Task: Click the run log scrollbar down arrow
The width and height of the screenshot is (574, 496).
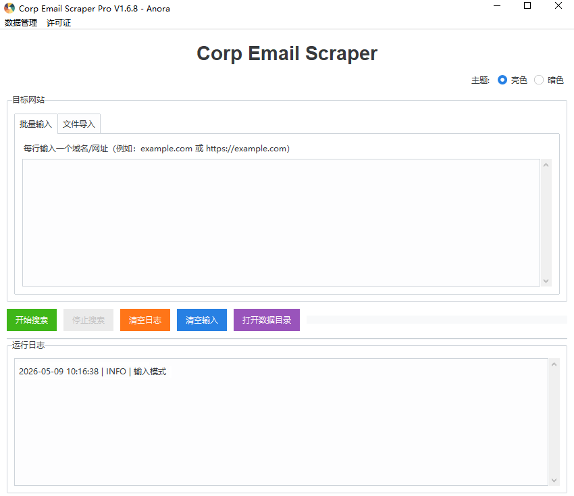Action: click(554, 480)
